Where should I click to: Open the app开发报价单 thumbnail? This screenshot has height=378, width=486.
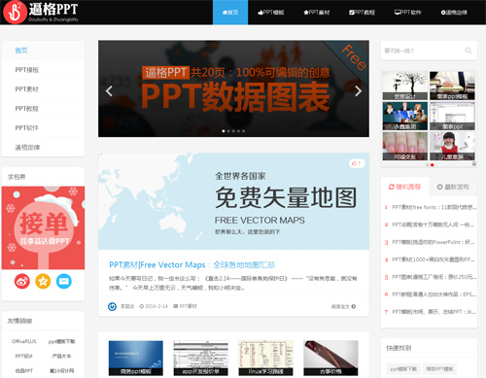pyautogui.click(x=200, y=358)
